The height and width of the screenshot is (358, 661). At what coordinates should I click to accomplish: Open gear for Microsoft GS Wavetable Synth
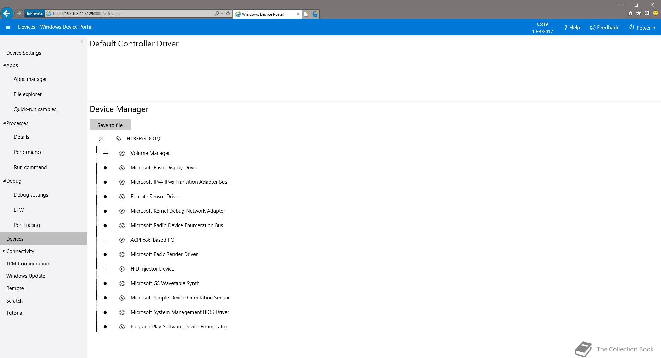pos(122,283)
